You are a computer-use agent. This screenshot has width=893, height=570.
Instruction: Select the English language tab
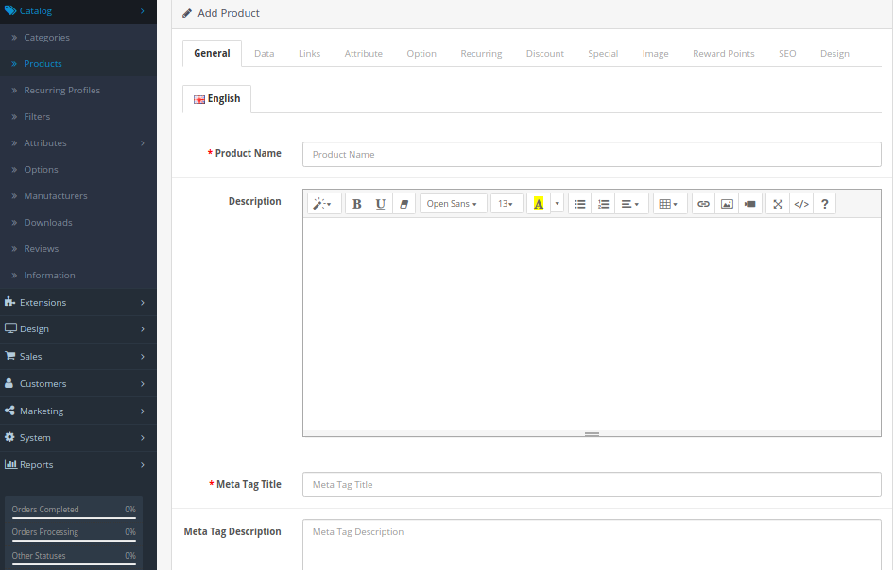tap(216, 98)
